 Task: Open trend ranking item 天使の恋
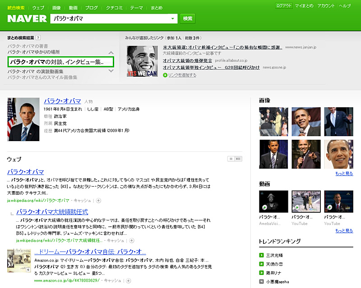pos(274,264)
